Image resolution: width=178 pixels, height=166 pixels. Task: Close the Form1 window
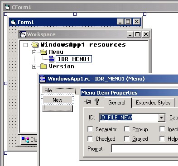click(x=137, y=22)
